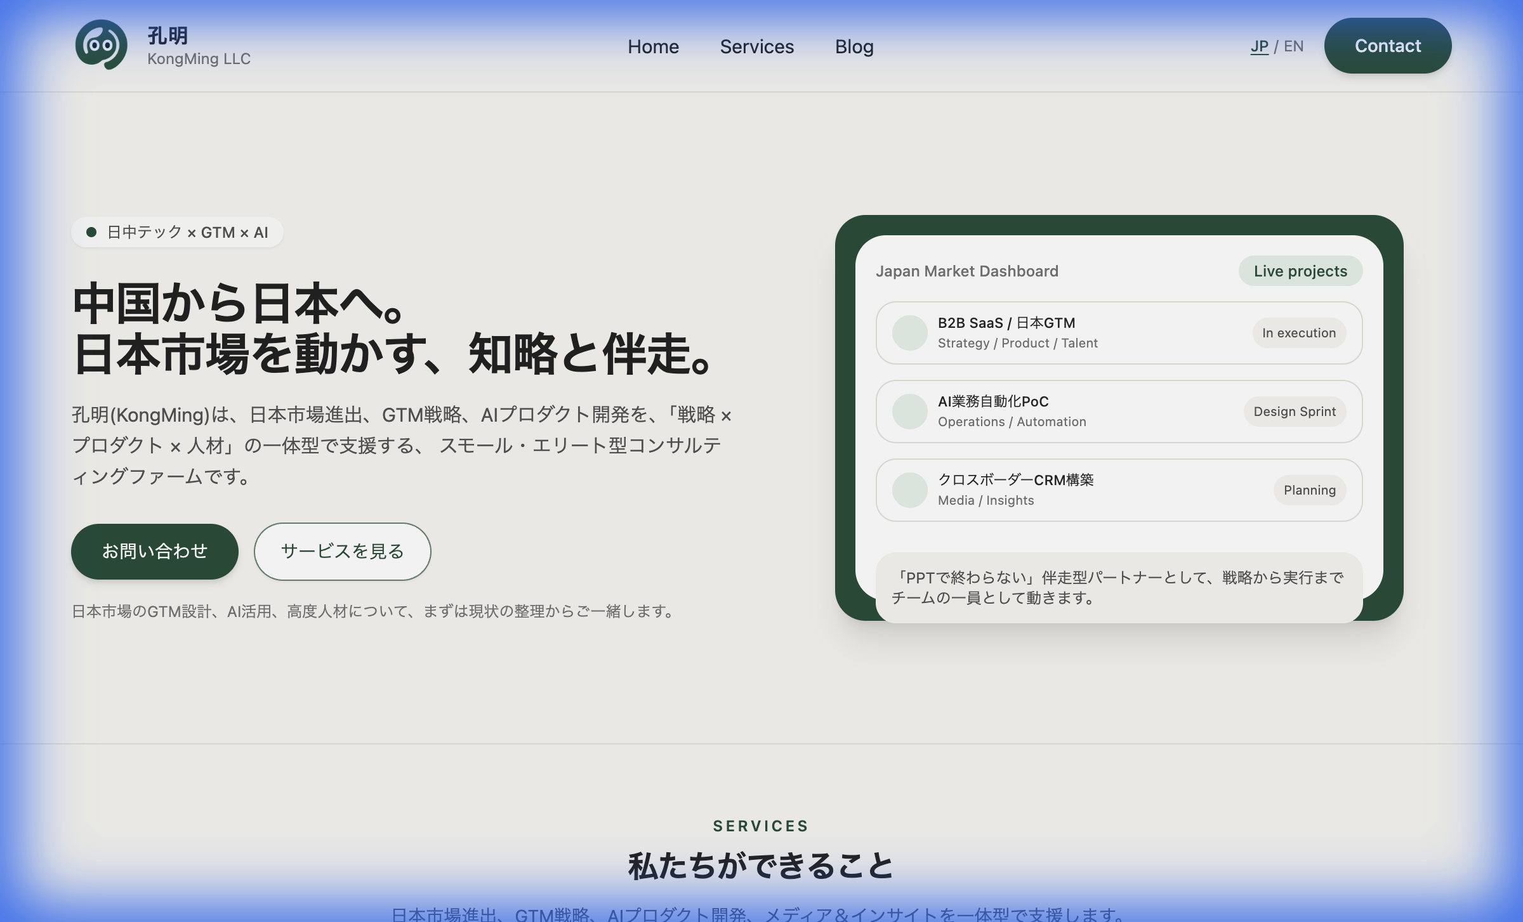Click the Japan Market Dashboard heading
Screen dimensions: 1523x922
(968, 271)
